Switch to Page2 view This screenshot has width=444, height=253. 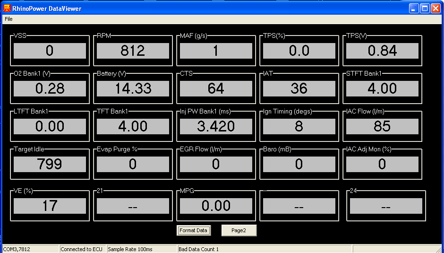coord(239,230)
